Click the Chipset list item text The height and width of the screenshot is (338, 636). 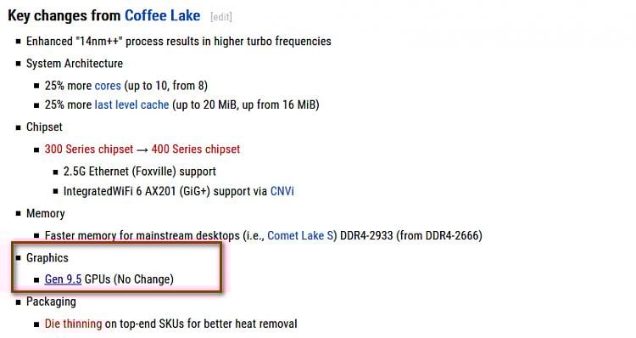(x=44, y=127)
